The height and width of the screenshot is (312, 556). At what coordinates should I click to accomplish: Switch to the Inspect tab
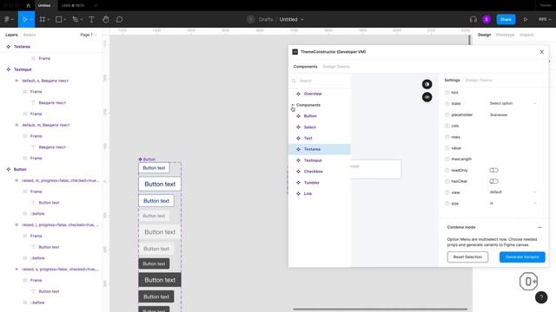pos(526,35)
